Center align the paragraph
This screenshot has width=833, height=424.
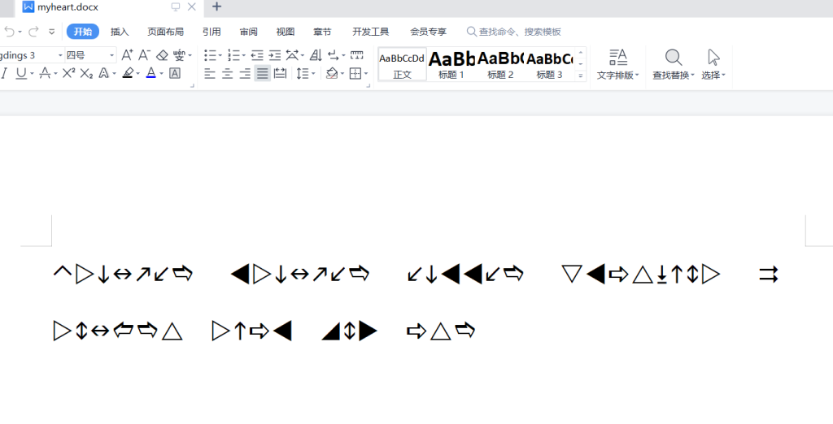pos(227,73)
